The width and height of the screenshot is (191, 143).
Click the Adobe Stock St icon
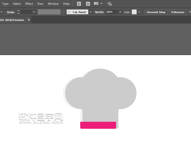88,4
